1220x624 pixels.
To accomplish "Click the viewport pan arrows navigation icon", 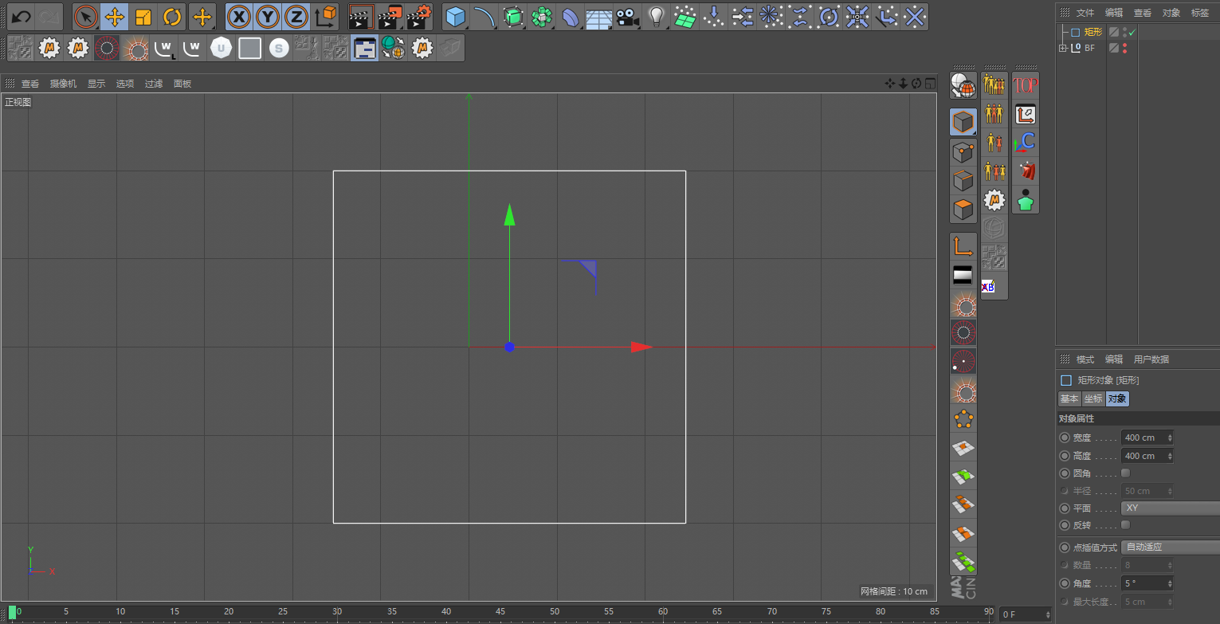I will 890,84.
